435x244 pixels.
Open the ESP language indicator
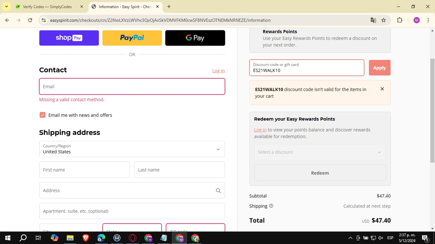pyautogui.click(x=390, y=238)
